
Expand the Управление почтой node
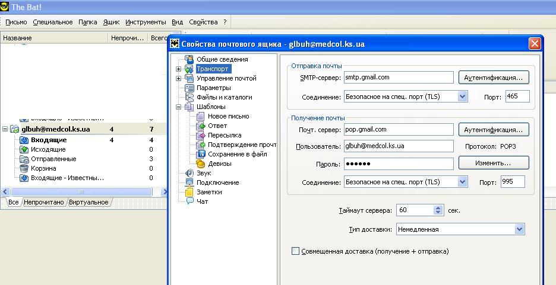click(x=179, y=78)
